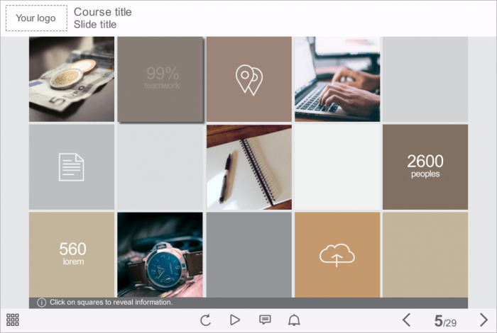Click the notification bell icon
Screen dimensions: 497x333
(x=294, y=320)
